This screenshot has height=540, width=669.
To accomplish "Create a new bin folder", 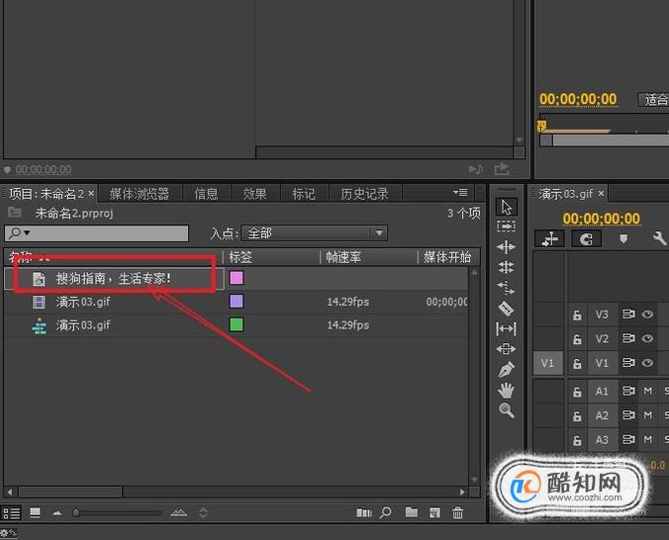I will pyautogui.click(x=412, y=512).
